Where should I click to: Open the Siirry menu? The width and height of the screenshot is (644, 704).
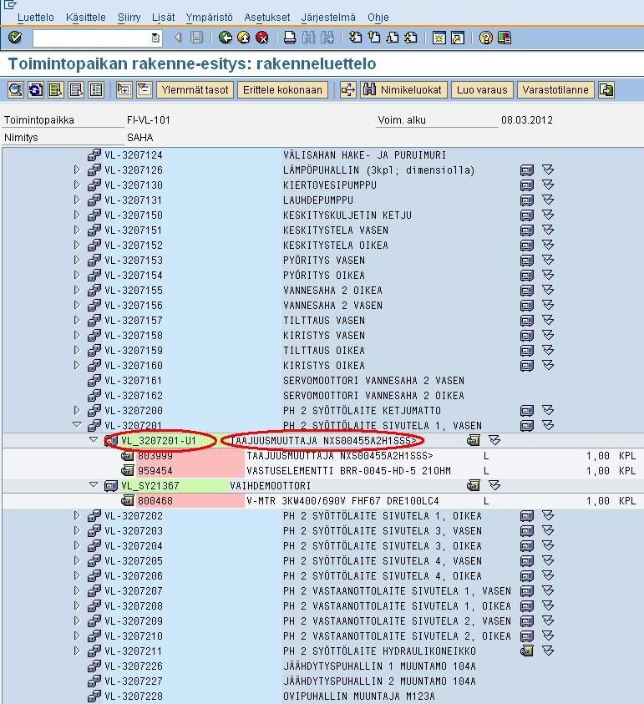129,18
